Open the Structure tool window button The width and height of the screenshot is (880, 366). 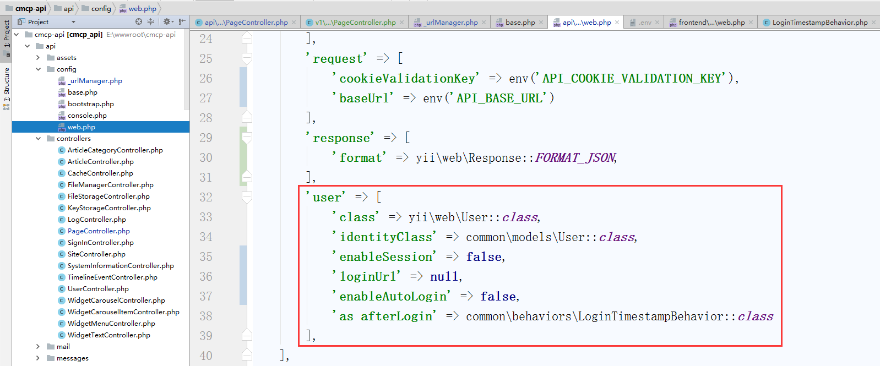(7, 89)
